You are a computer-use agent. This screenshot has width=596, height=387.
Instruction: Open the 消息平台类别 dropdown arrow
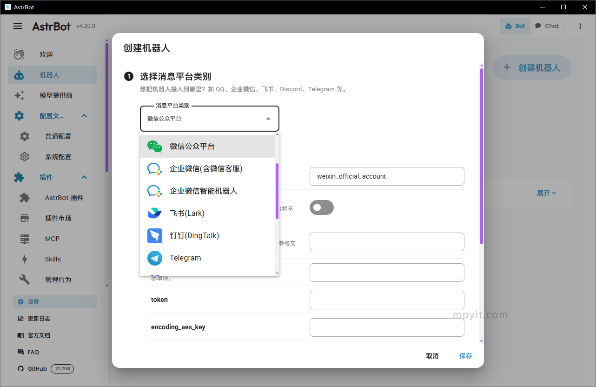(x=268, y=119)
